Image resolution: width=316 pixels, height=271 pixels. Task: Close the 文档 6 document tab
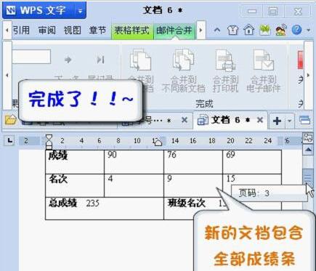[x=260, y=120]
